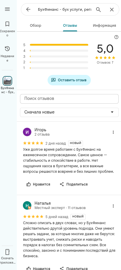Screen dimensions: 121x270
Task: Click the star rating of Игорь's review
Action: click(x=33, y=143)
